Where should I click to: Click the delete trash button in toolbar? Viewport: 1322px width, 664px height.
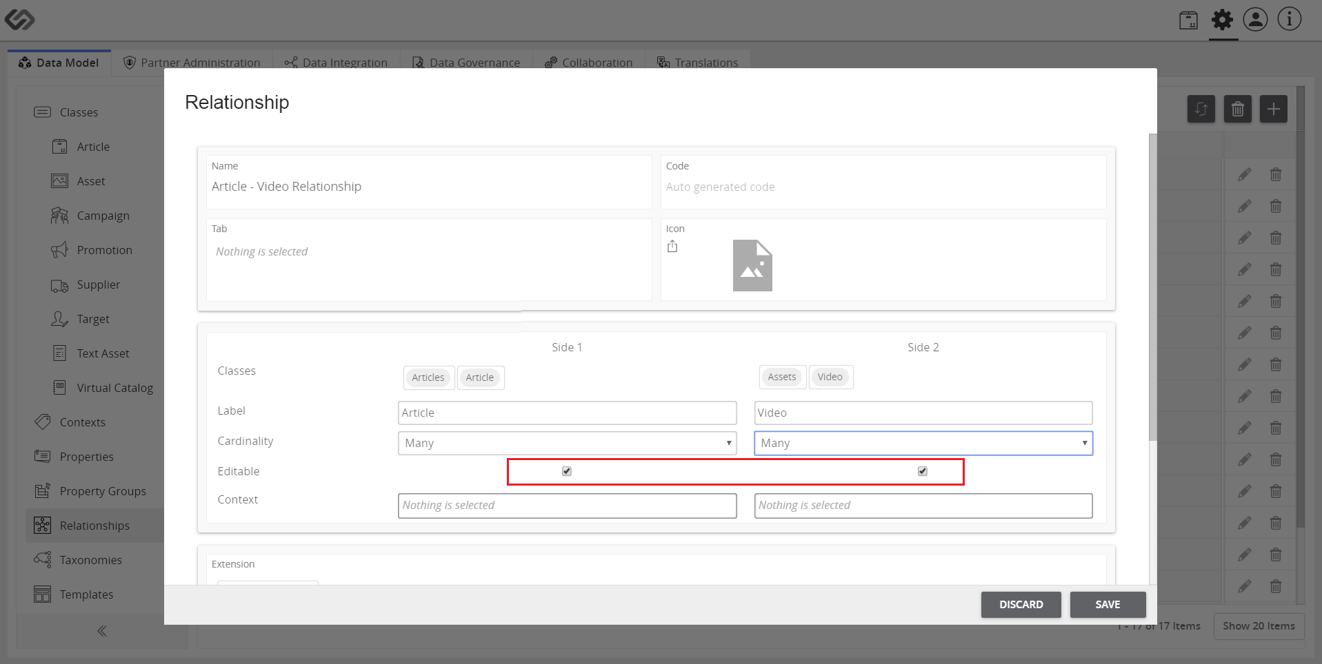1237,109
